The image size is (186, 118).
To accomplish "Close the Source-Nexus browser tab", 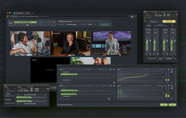I will pos(29,13).
